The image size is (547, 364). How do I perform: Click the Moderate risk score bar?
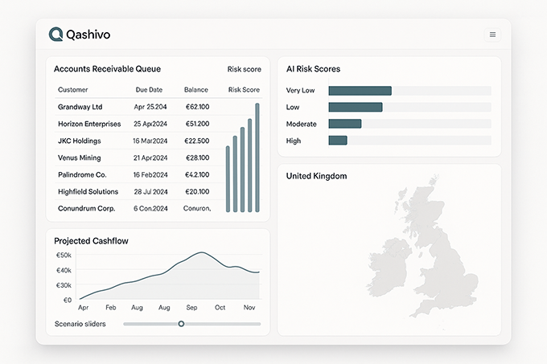pyautogui.click(x=344, y=124)
